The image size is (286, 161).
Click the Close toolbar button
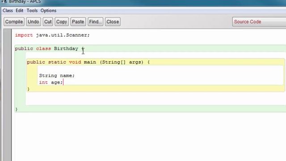(x=113, y=22)
